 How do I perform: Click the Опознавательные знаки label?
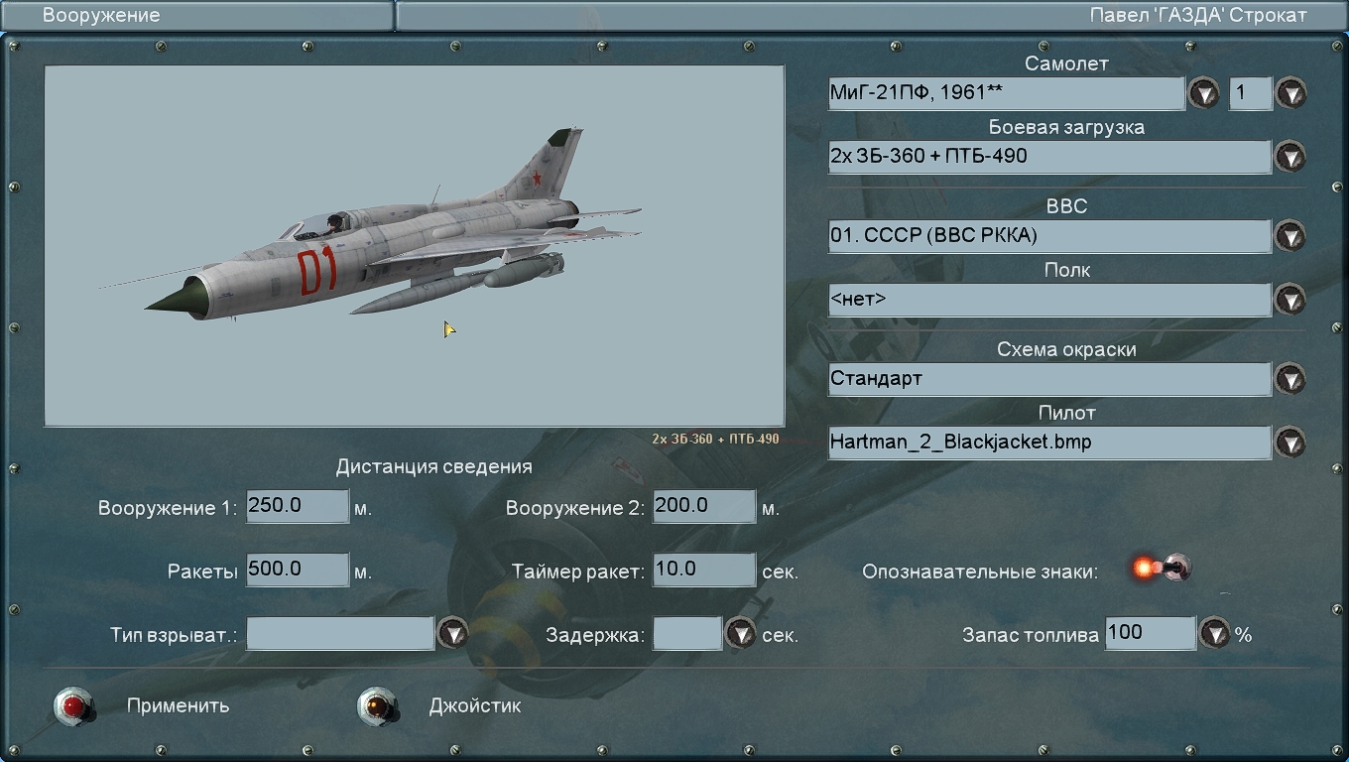click(x=980, y=571)
